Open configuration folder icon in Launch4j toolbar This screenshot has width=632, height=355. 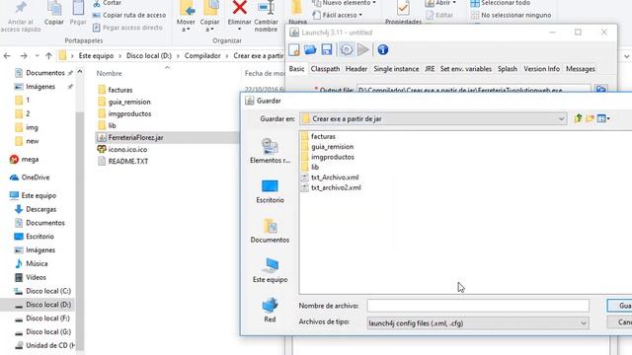pyautogui.click(x=310, y=50)
